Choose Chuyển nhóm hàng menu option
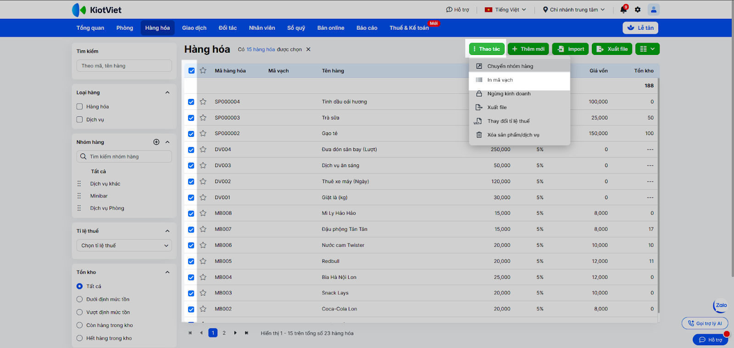 point(519,66)
